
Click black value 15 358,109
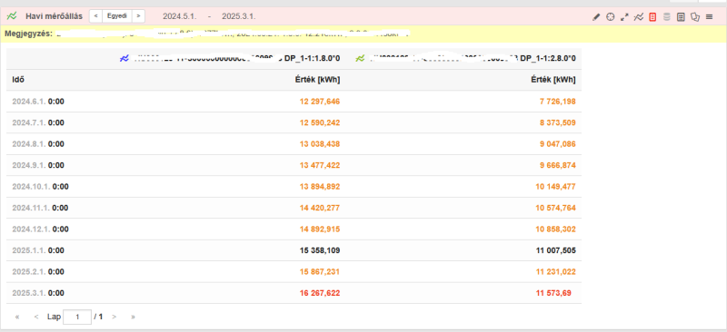[320, 250]
